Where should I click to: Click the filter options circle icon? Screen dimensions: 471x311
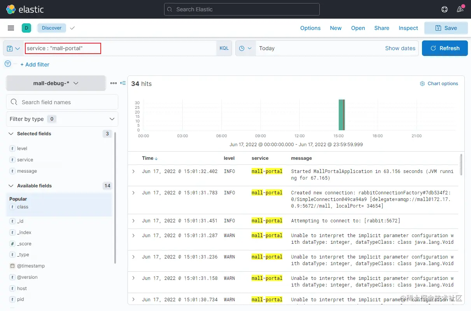[8, 64]
